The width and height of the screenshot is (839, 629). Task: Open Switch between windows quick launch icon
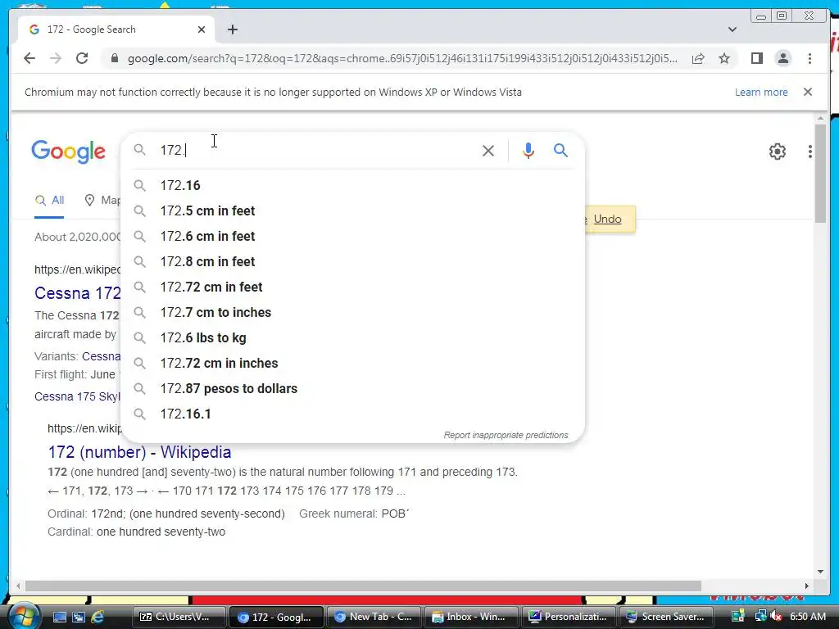79,618
